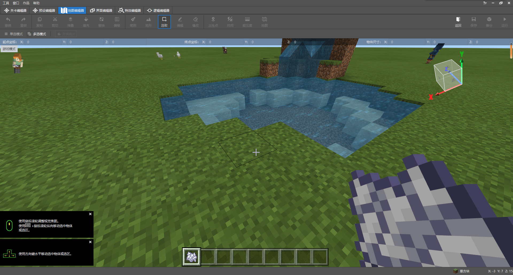Click the 物件尺寸 Y input field

450,42
